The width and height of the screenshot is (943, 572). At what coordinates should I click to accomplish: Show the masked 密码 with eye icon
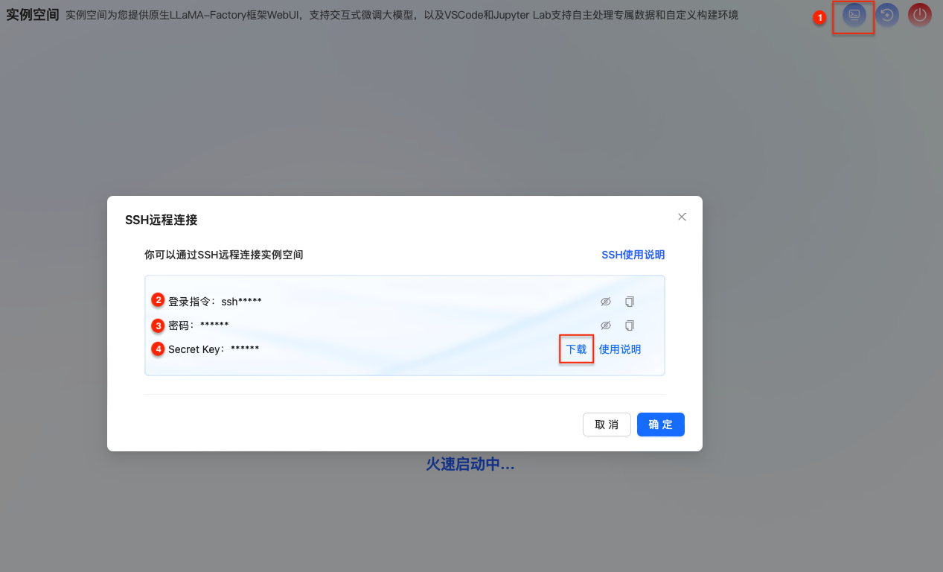[x=606, y=325]
